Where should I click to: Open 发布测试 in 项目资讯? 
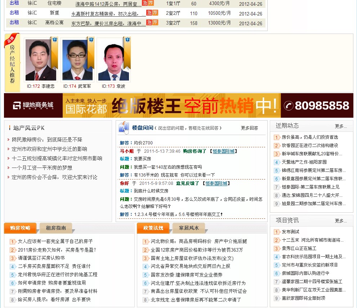coord(290,232)
